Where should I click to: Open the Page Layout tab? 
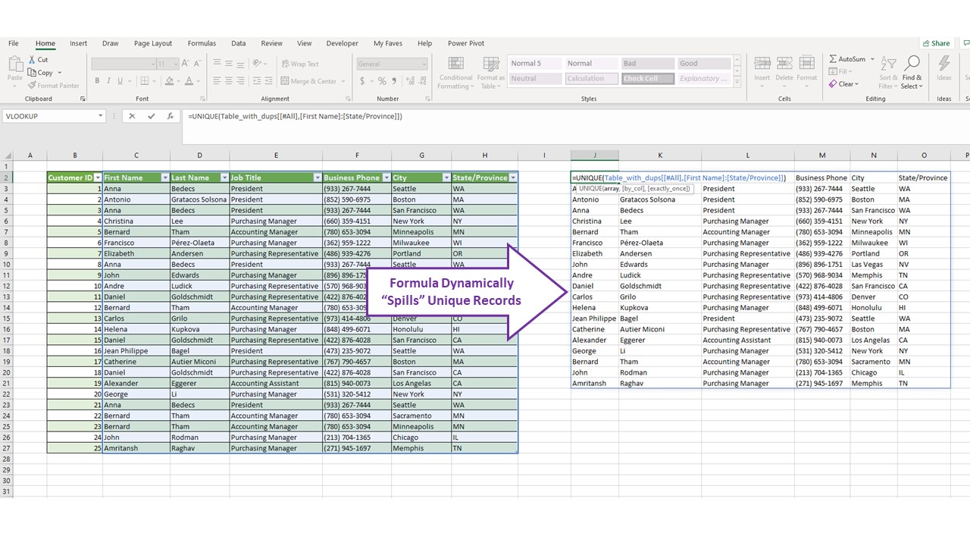[153, 43]
